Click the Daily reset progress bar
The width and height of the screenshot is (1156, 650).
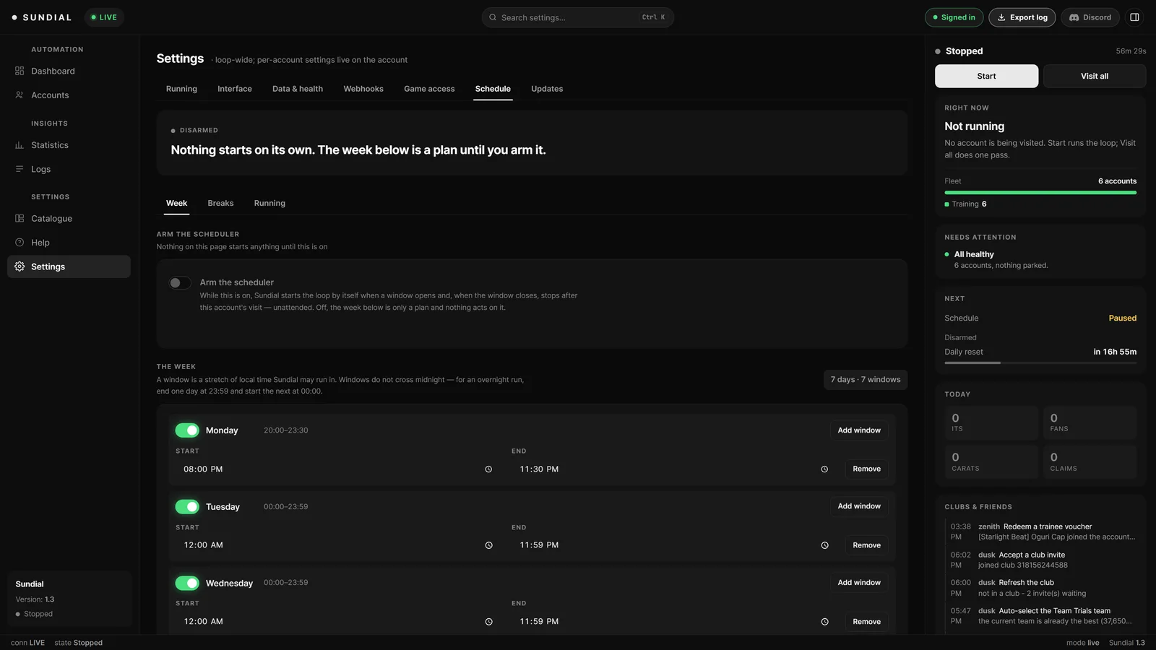click(1040, 363)
